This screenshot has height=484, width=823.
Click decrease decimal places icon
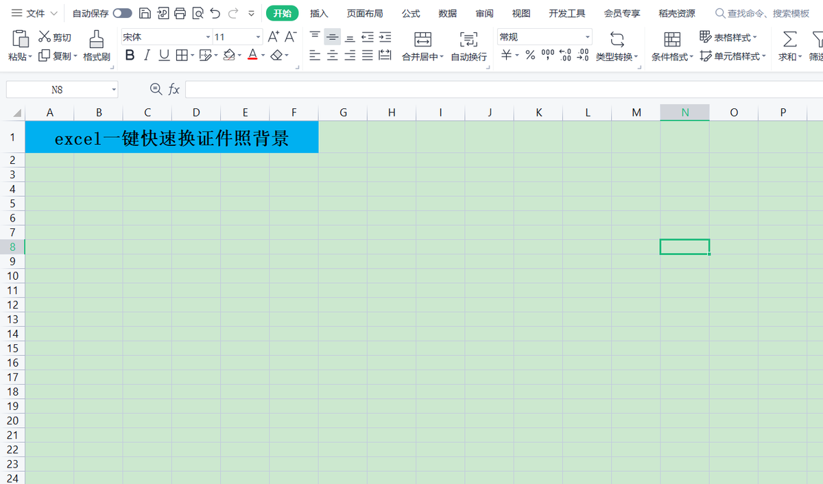(583, 56)
